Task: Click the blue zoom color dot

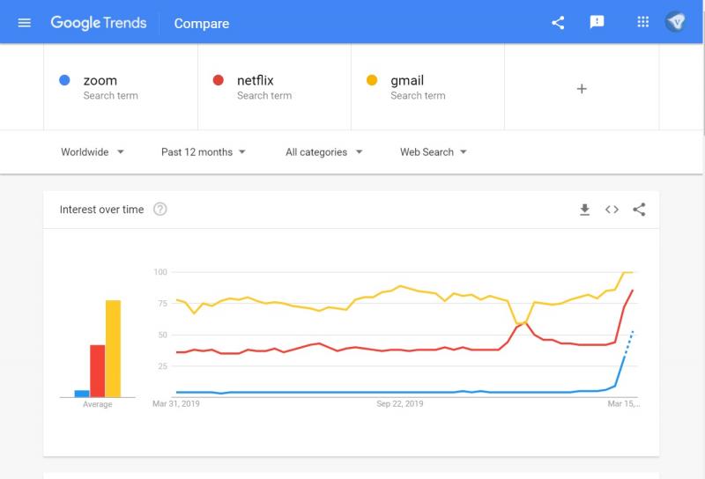Action: click(64, 81)
